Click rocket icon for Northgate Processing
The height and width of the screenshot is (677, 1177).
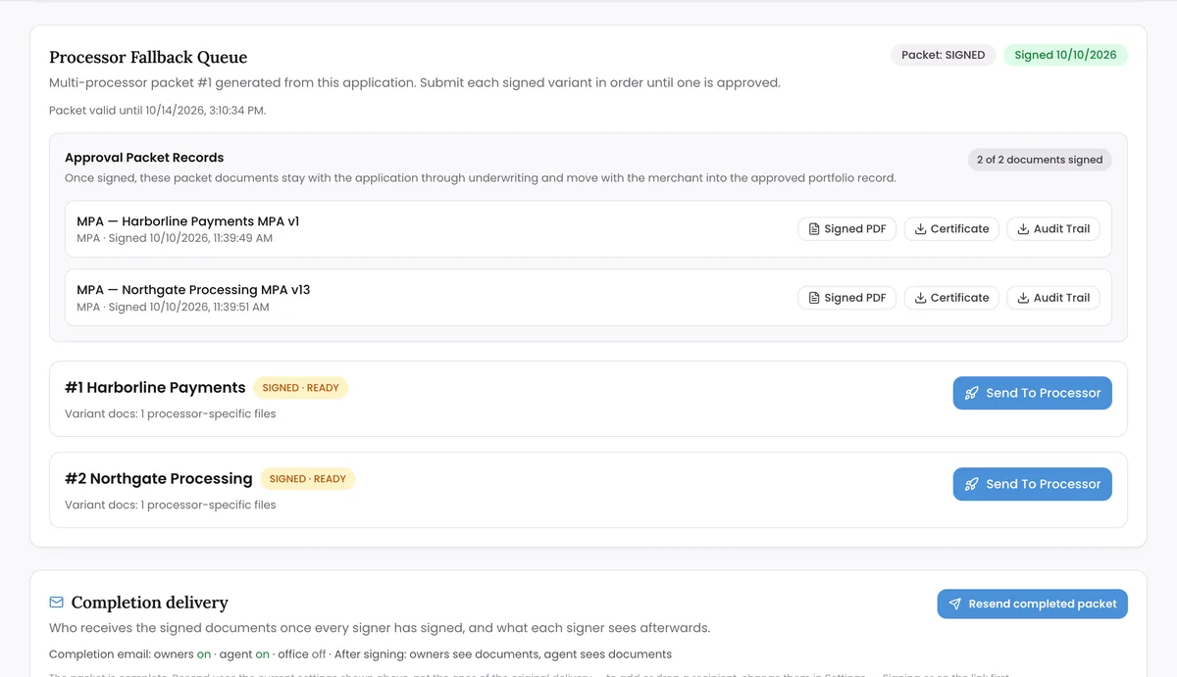coord(972,484)
